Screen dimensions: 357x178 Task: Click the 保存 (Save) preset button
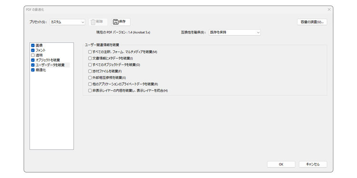point(121,22)
